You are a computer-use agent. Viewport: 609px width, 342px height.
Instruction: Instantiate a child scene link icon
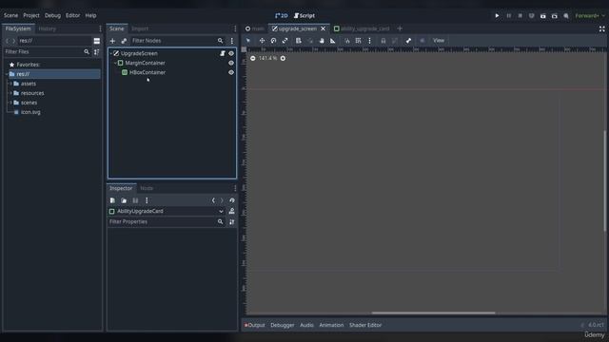point(124,41)
